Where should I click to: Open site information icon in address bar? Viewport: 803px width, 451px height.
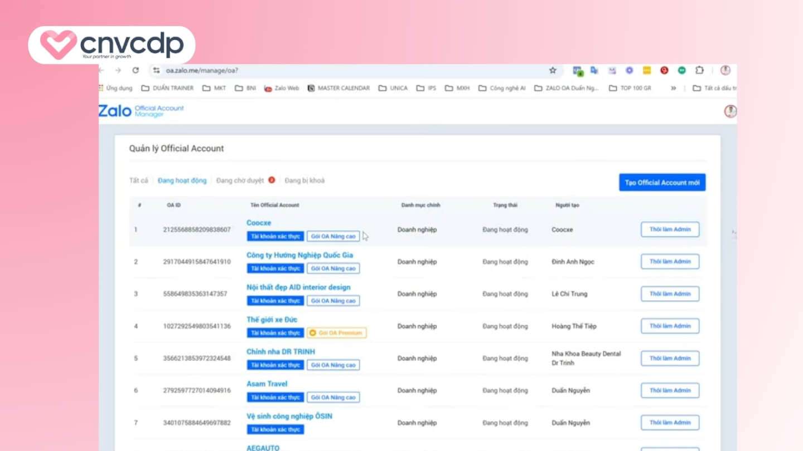(x=157, y=70)
